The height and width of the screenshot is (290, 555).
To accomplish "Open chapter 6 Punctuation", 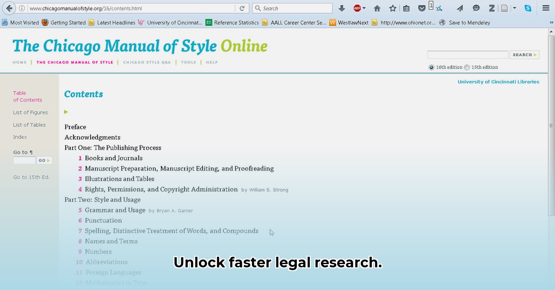I will point(104,220).
